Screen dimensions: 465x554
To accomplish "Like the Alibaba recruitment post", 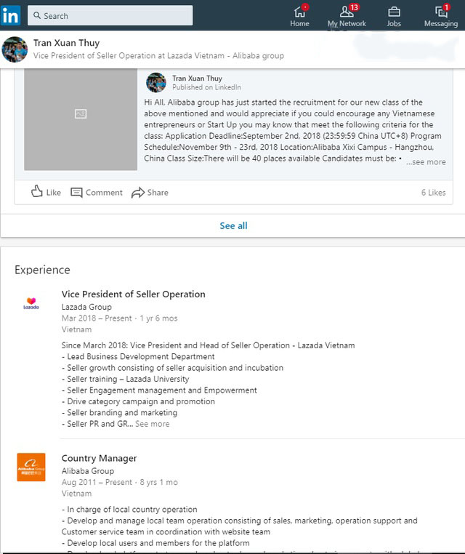I will tap(46, 192).
